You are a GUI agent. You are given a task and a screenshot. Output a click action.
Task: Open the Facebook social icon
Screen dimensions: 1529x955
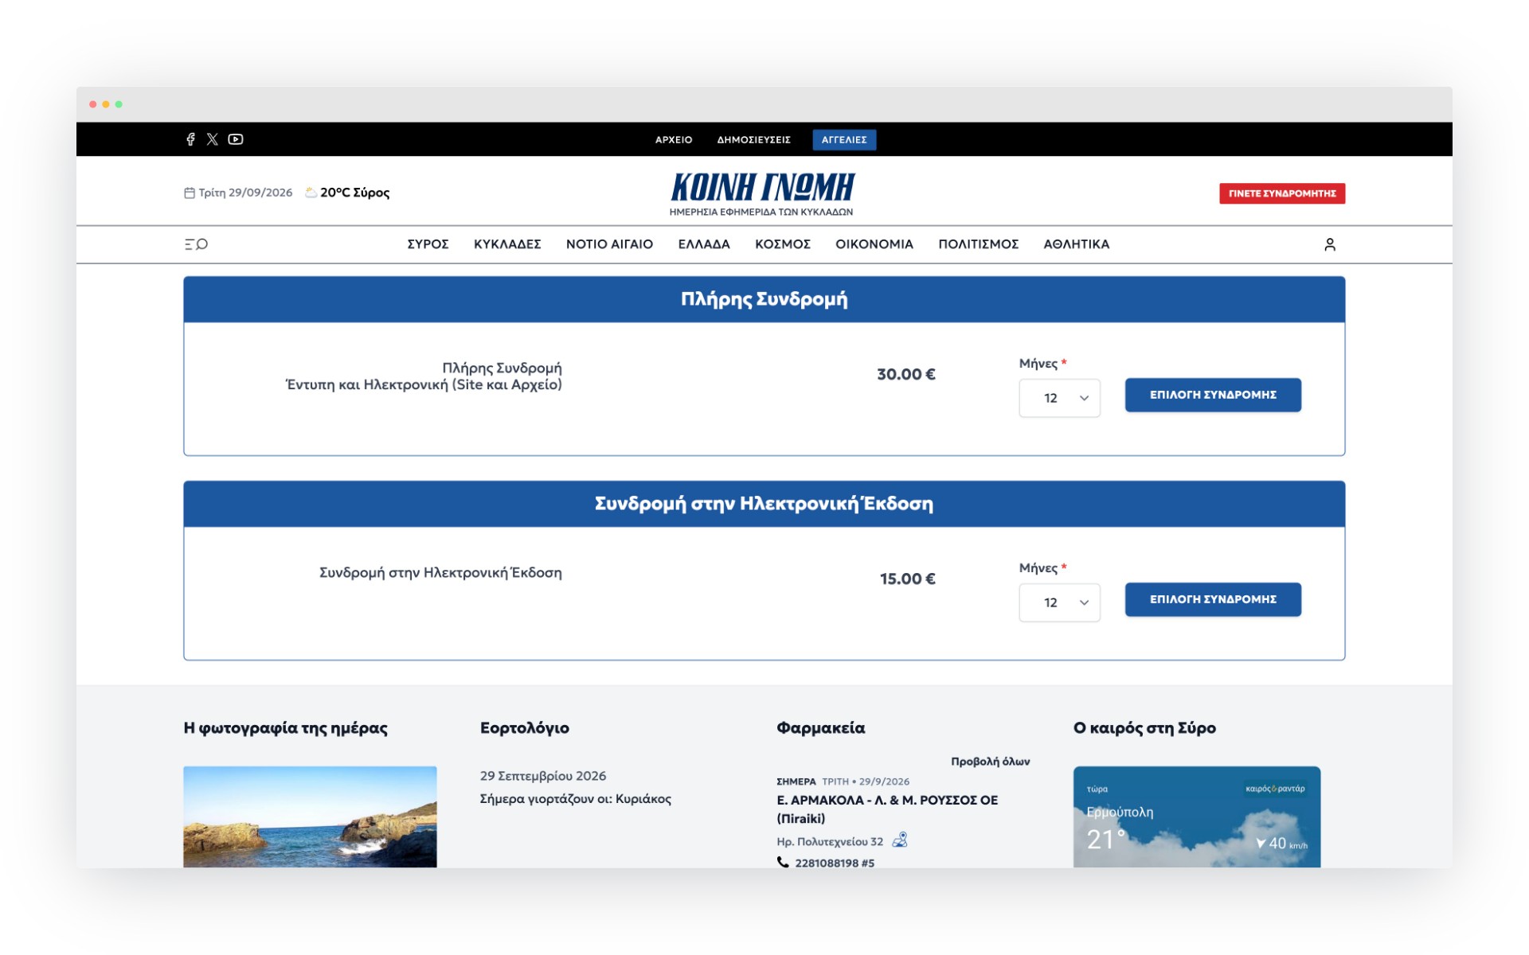pos(190,139)
